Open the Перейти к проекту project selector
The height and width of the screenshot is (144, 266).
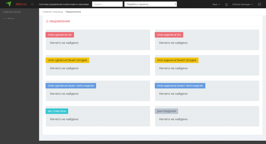coord(150,4)
